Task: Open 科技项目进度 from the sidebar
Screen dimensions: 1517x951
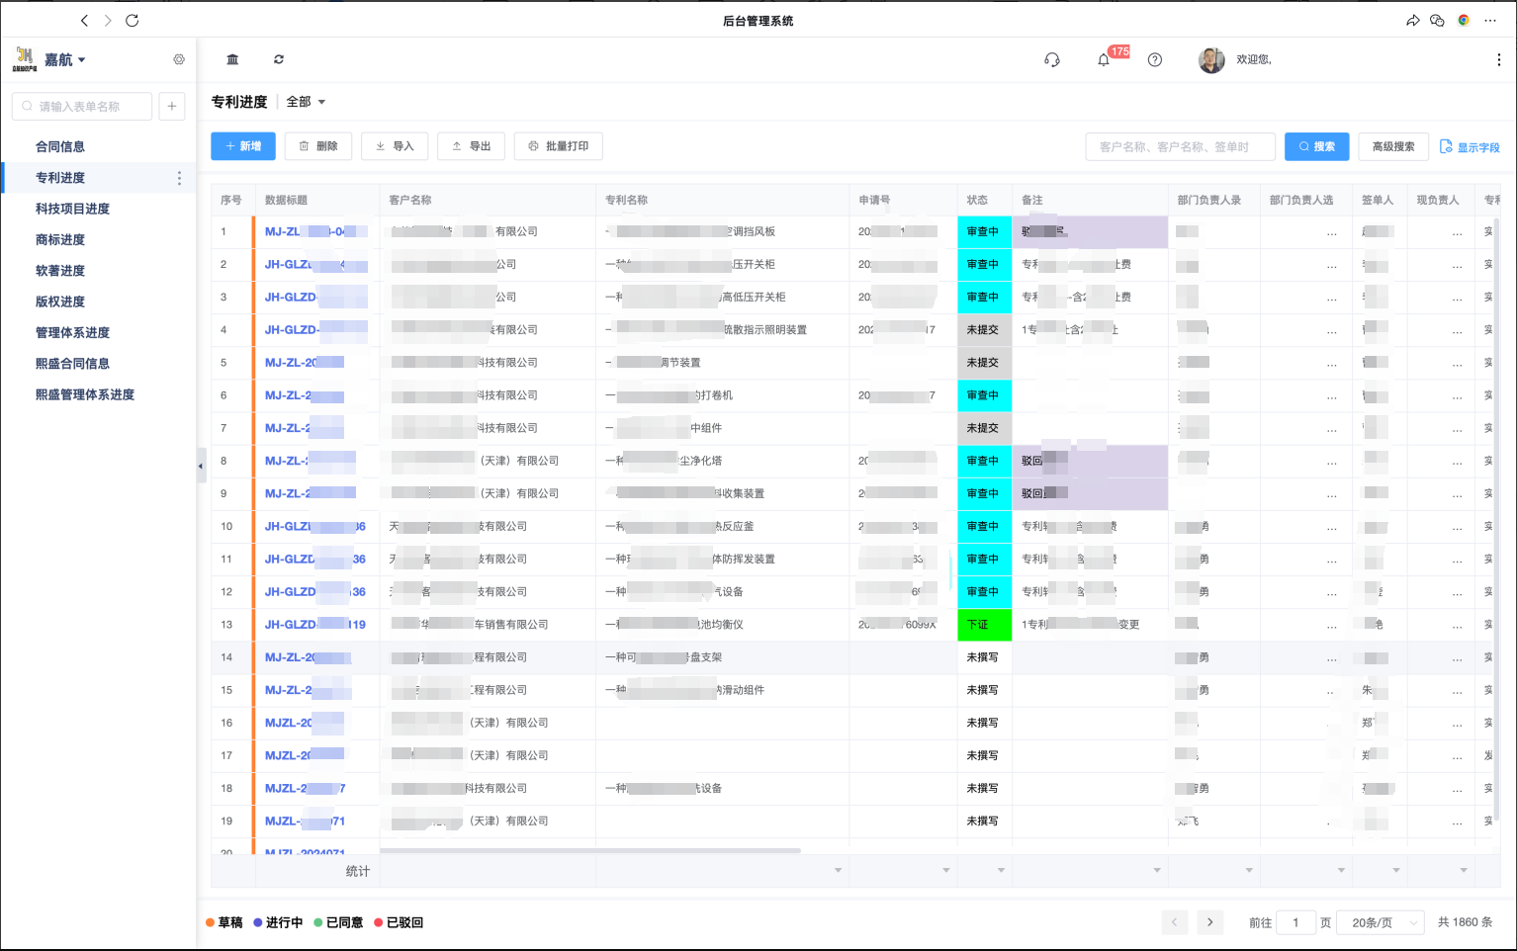Action: [72, 209]
